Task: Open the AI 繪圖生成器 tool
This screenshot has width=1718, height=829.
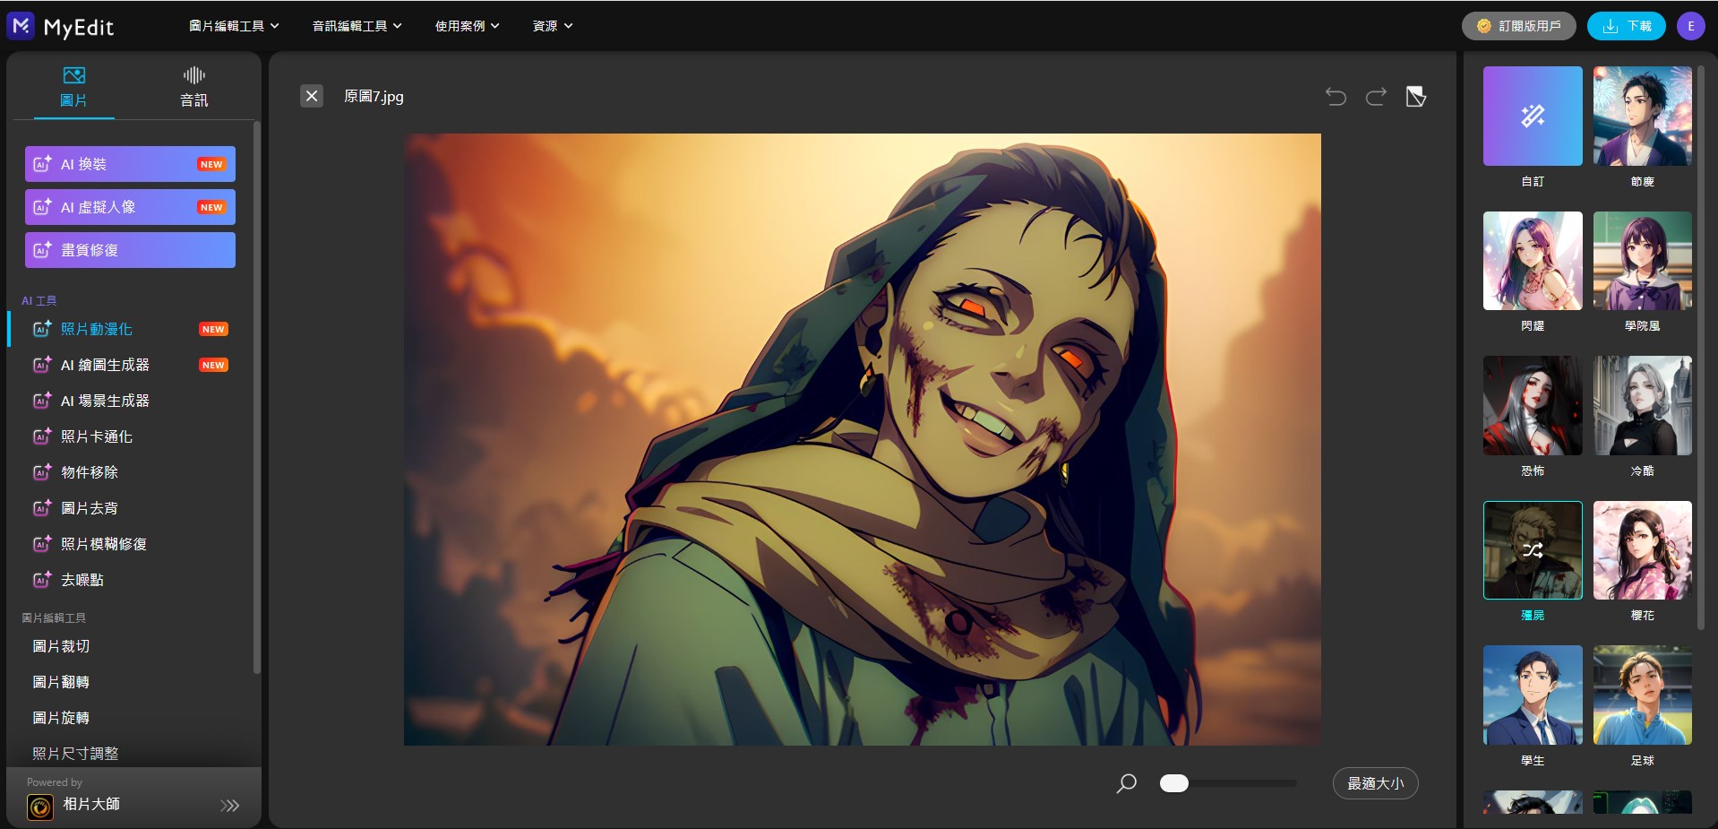Action: 105,365
